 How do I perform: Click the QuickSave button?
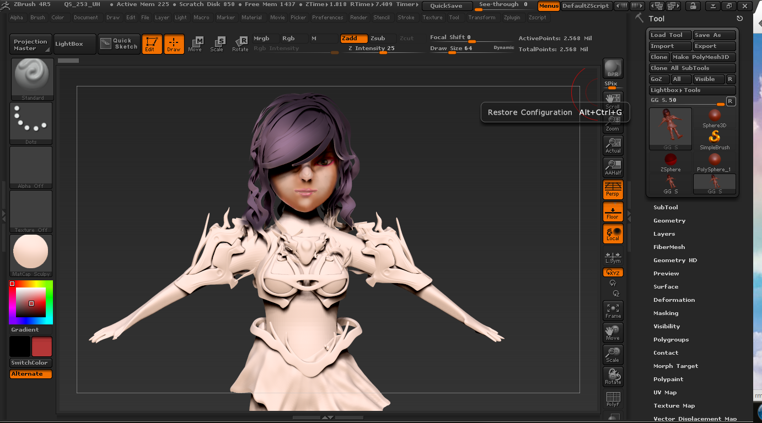point(447,6)
